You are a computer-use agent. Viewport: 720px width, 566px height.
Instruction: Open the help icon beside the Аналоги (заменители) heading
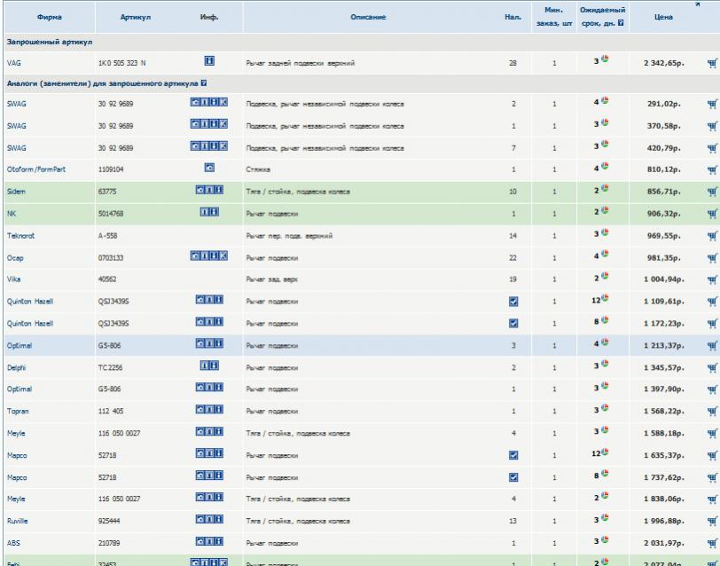point(204,83)
